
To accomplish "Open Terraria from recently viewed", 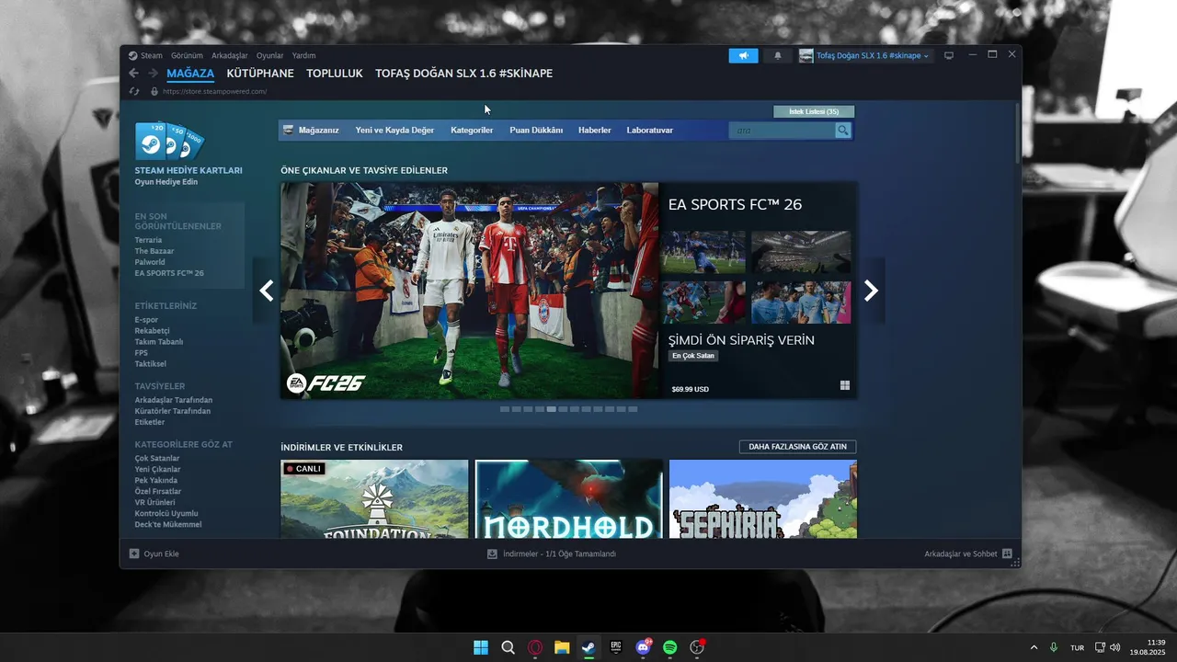I will coord(148,240).
